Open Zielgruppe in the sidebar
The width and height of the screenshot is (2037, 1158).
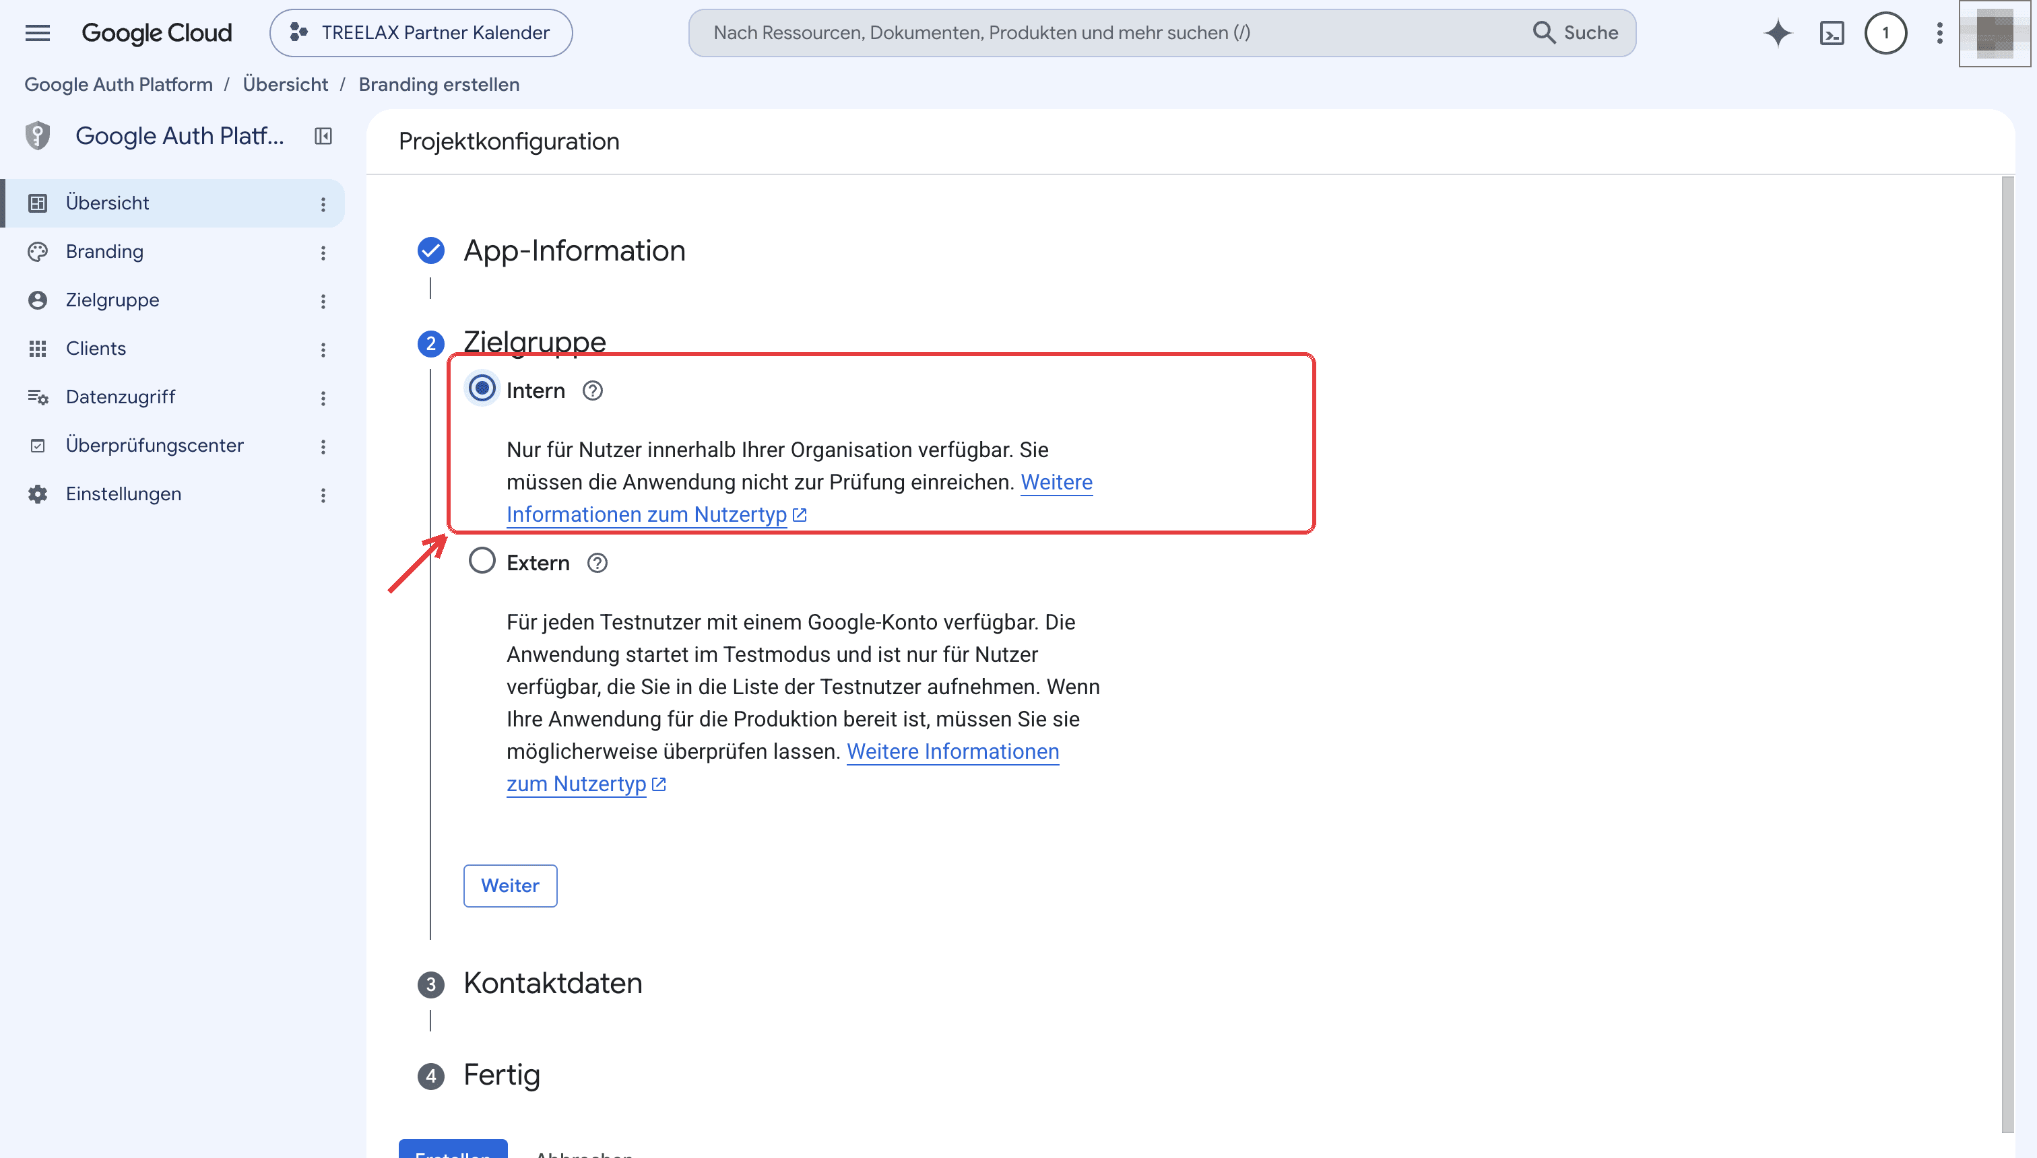[172, 301]
